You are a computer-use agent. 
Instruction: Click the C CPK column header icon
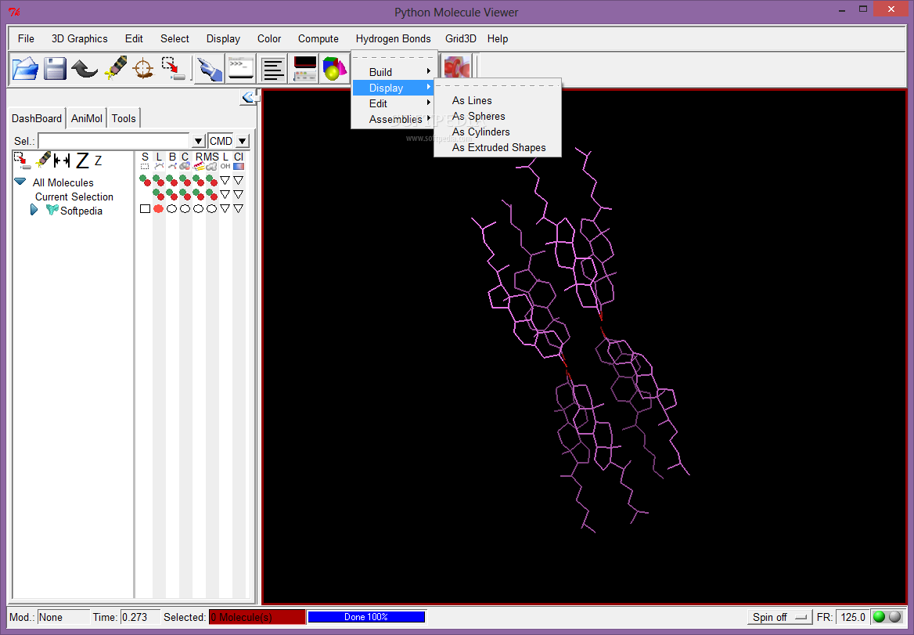[x=185, y=161]
